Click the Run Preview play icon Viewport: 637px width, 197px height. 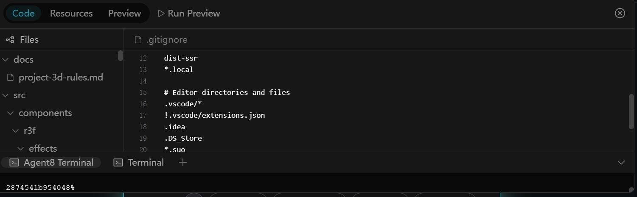[x=161, y=14]
